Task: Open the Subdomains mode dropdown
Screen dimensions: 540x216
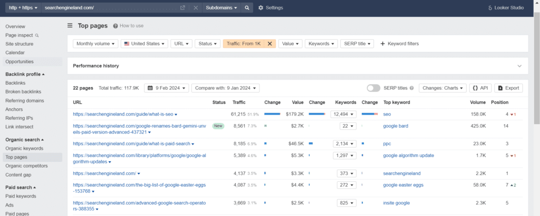Action: click(221, 7)
